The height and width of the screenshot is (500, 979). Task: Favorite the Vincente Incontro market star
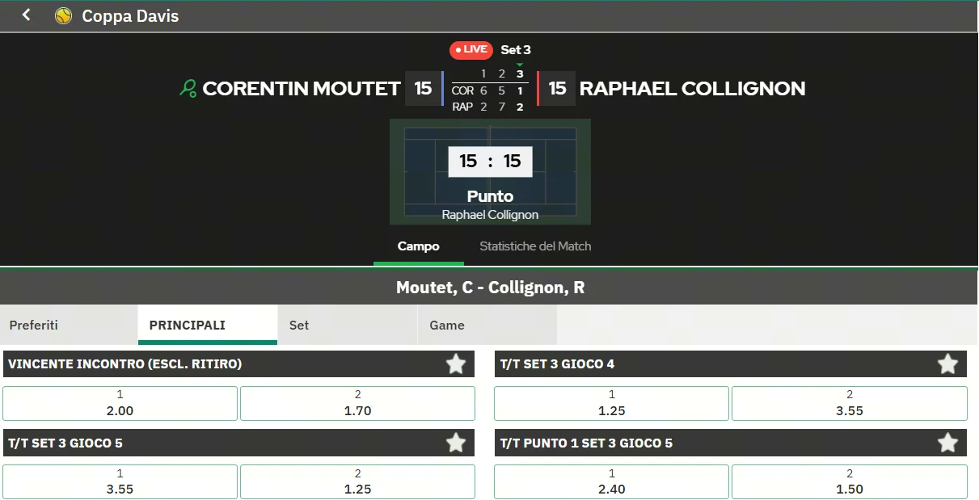456,364
